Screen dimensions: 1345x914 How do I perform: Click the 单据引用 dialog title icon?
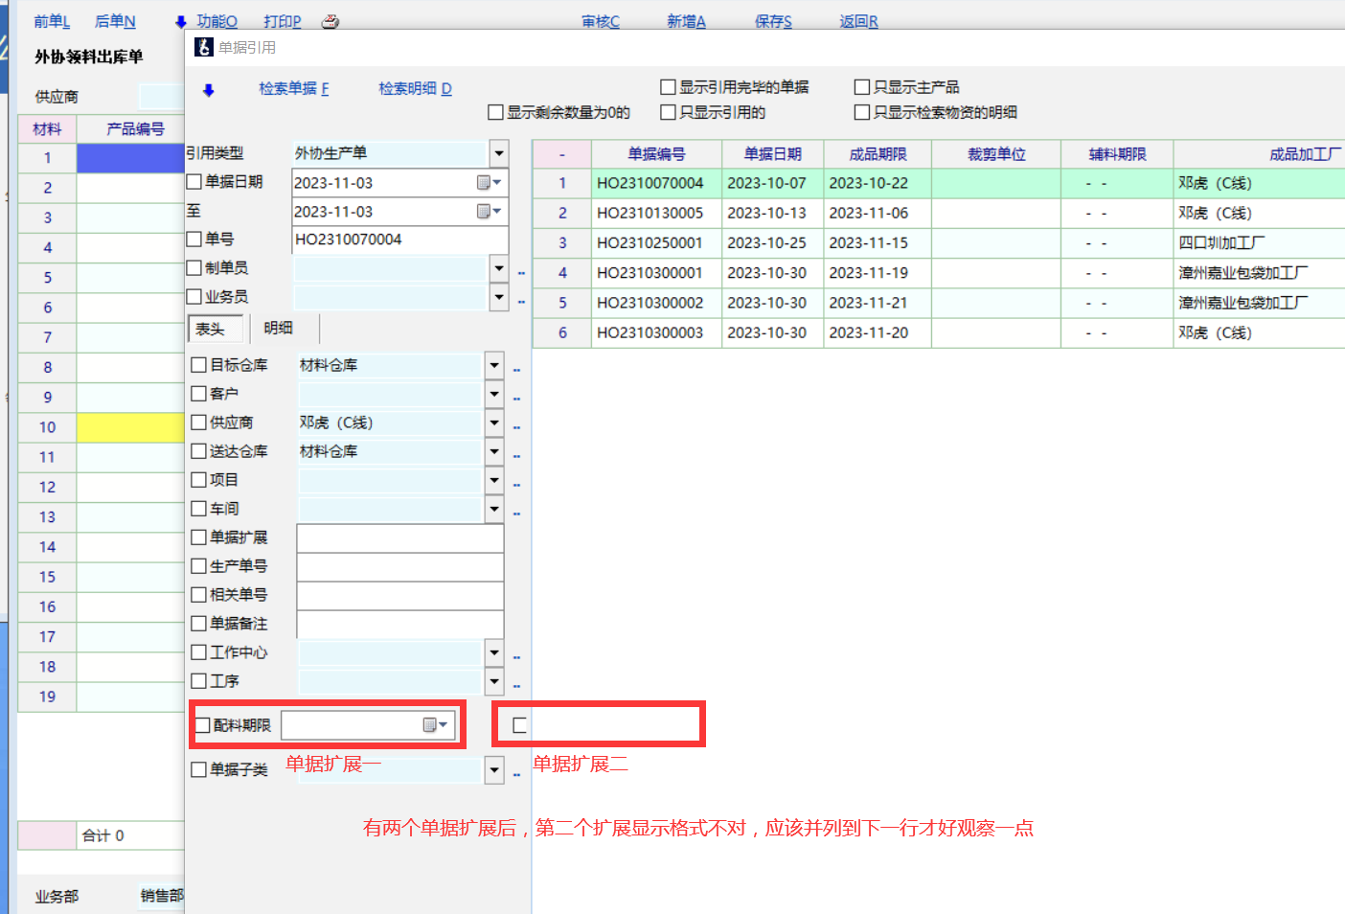[x=204, y=47]
